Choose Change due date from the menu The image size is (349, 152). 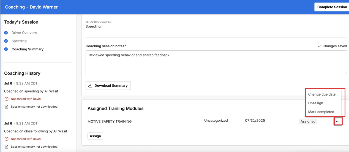(x=323, y=94)
